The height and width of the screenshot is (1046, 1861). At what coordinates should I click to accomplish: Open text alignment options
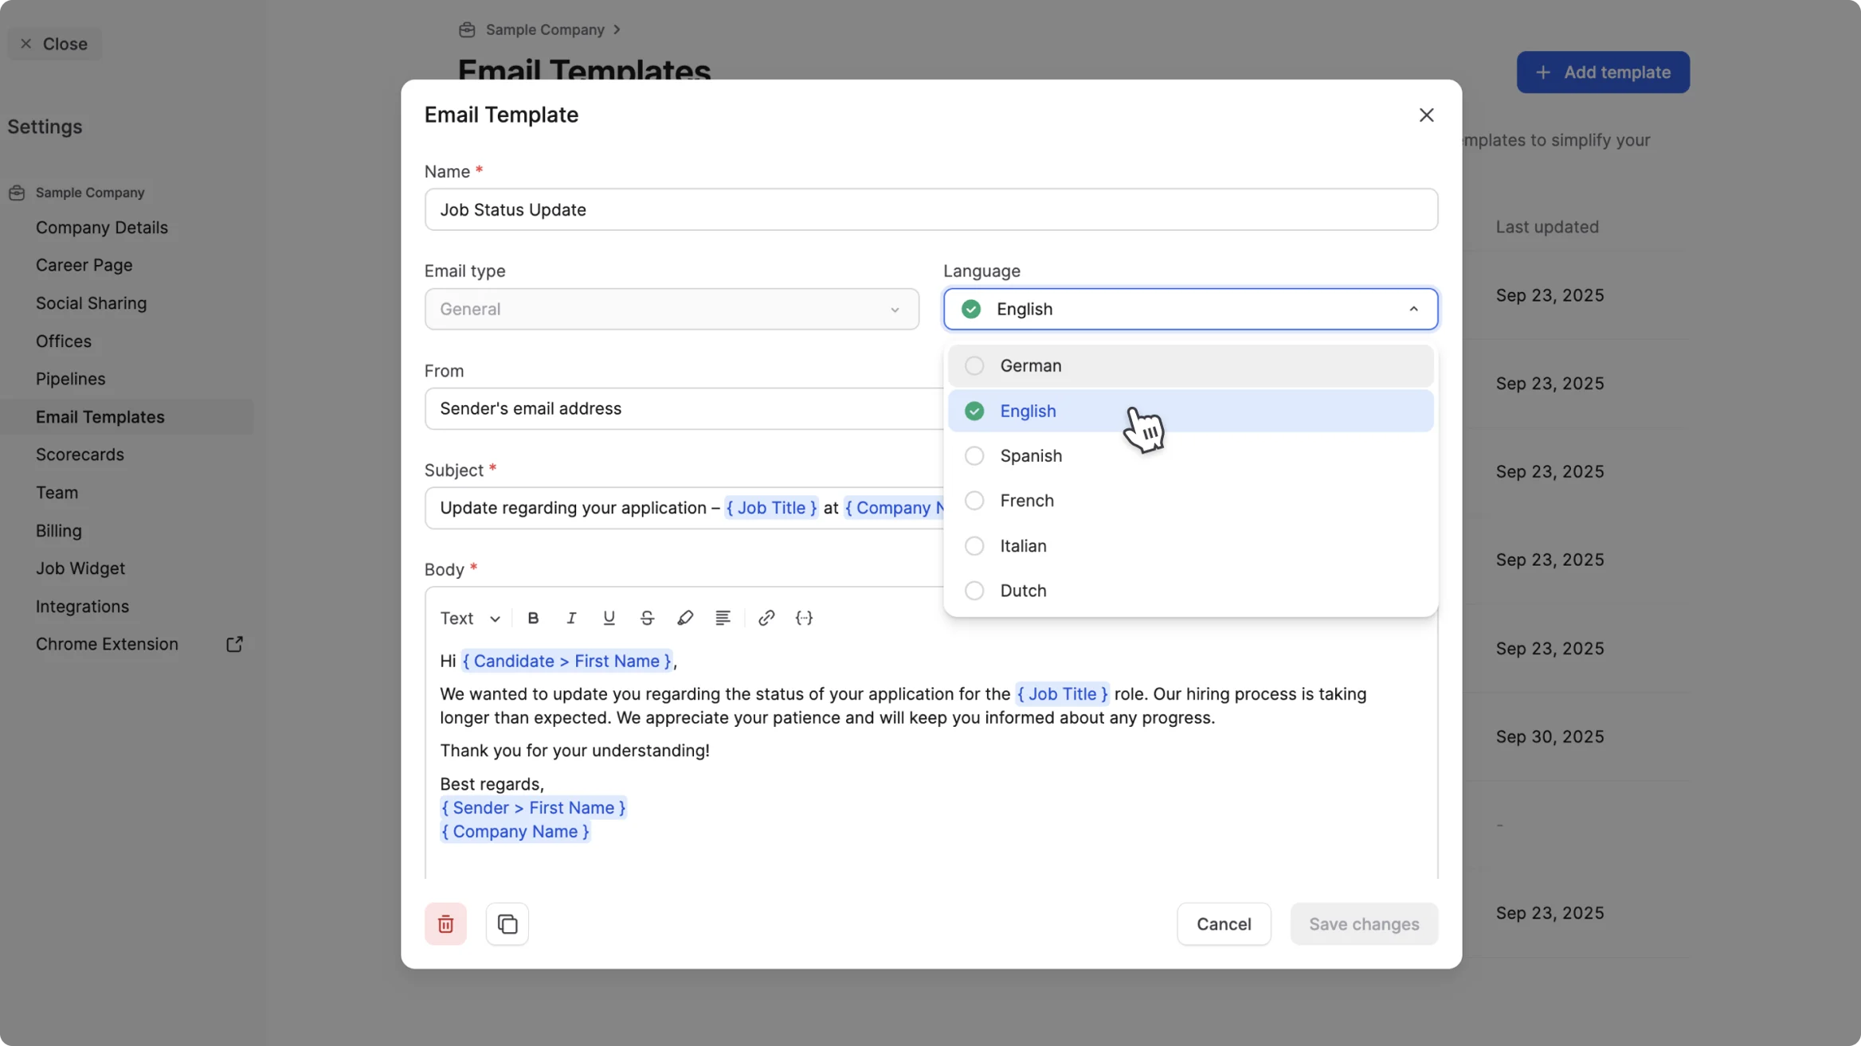(723, 618)
